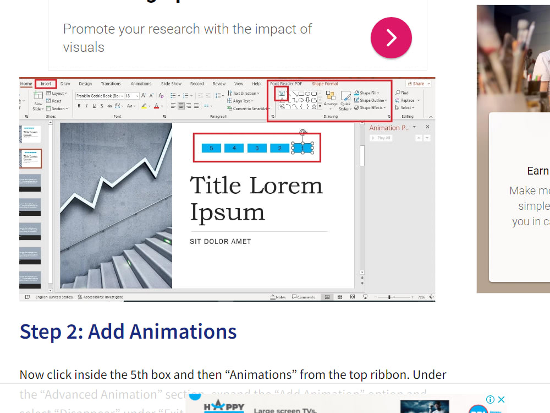The width and height of the screenshot is (550, 413).
Task: Toggle Bold formatting
Action: click(79, 106)
